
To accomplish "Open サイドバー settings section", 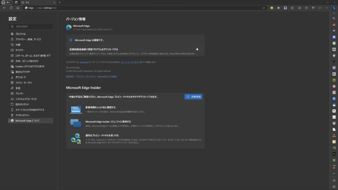I will (31, 50).
